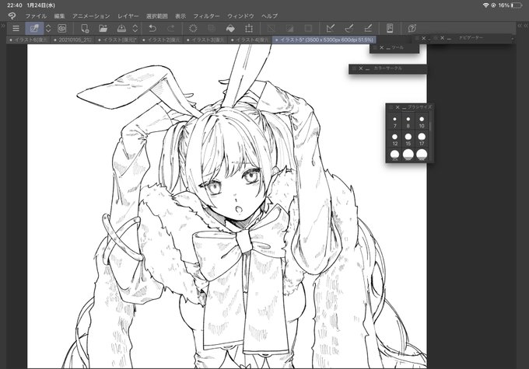Minimize the ナビゲーター palette
This screenshot has width=529, height=369.
(449, 38)
